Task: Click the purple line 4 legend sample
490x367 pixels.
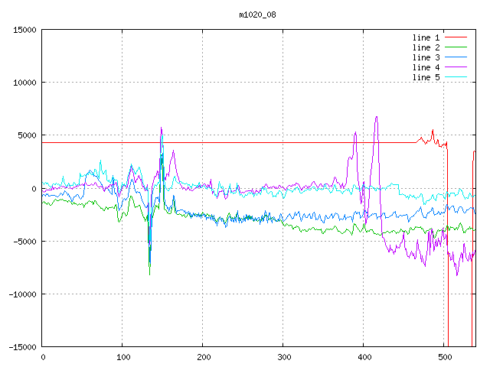Action: (456, 67)
